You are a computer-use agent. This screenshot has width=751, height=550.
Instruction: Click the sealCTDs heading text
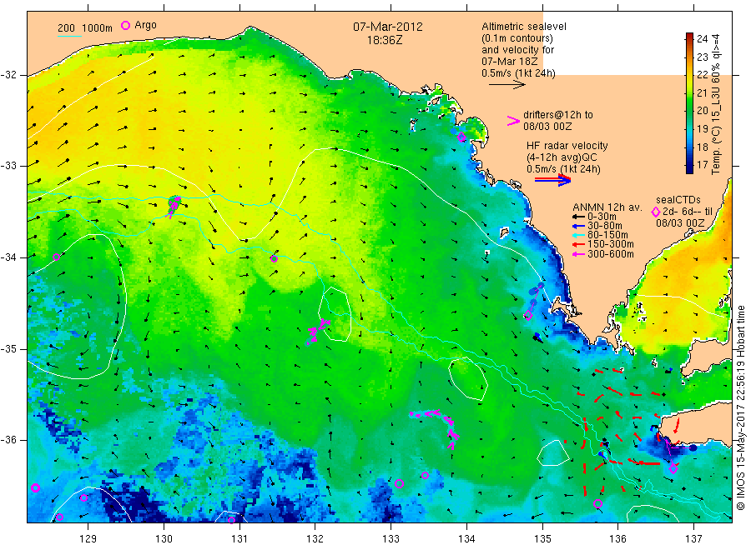[678, 200]
